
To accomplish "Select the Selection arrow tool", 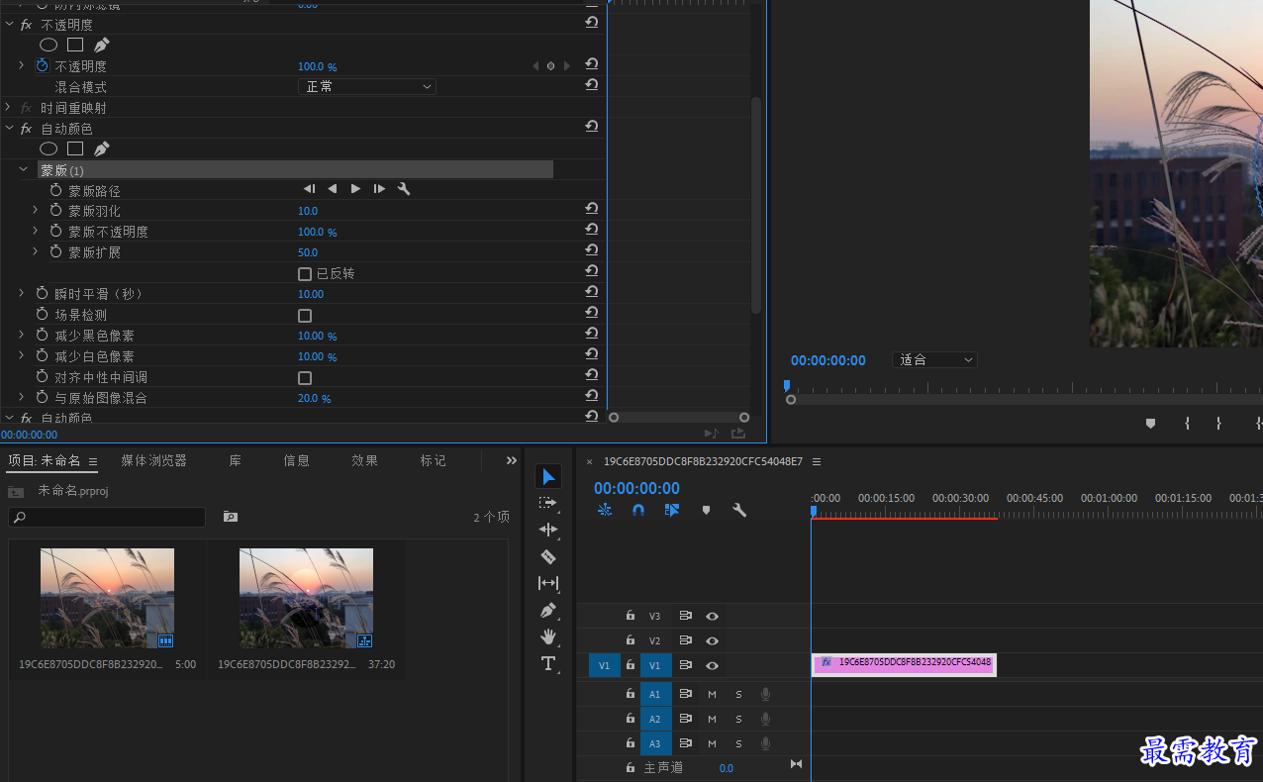I will (x=548, y=477).
